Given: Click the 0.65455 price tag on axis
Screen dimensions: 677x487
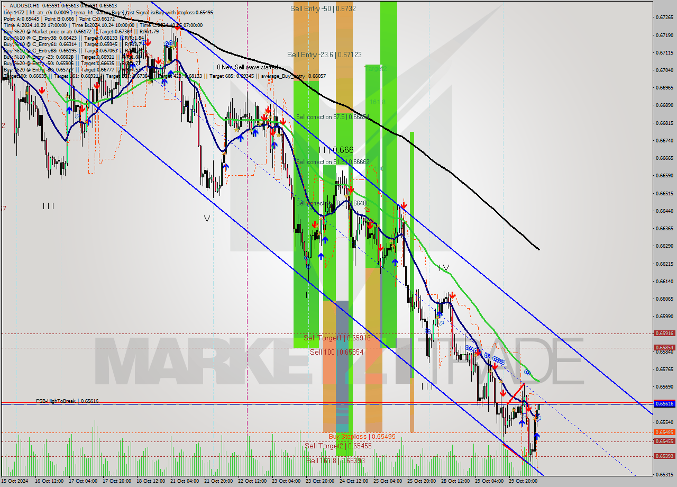Looking at the screenshot, I should [664, 441].
